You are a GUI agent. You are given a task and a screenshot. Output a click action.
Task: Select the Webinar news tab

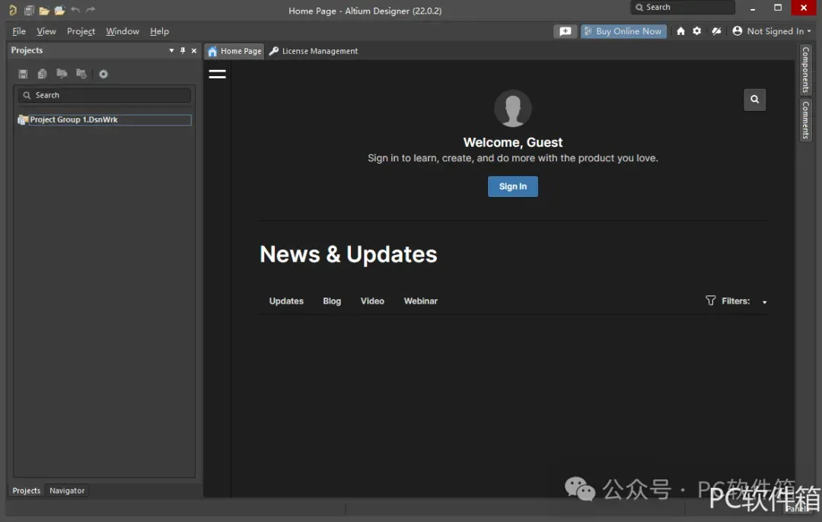[x=420, y=301]
